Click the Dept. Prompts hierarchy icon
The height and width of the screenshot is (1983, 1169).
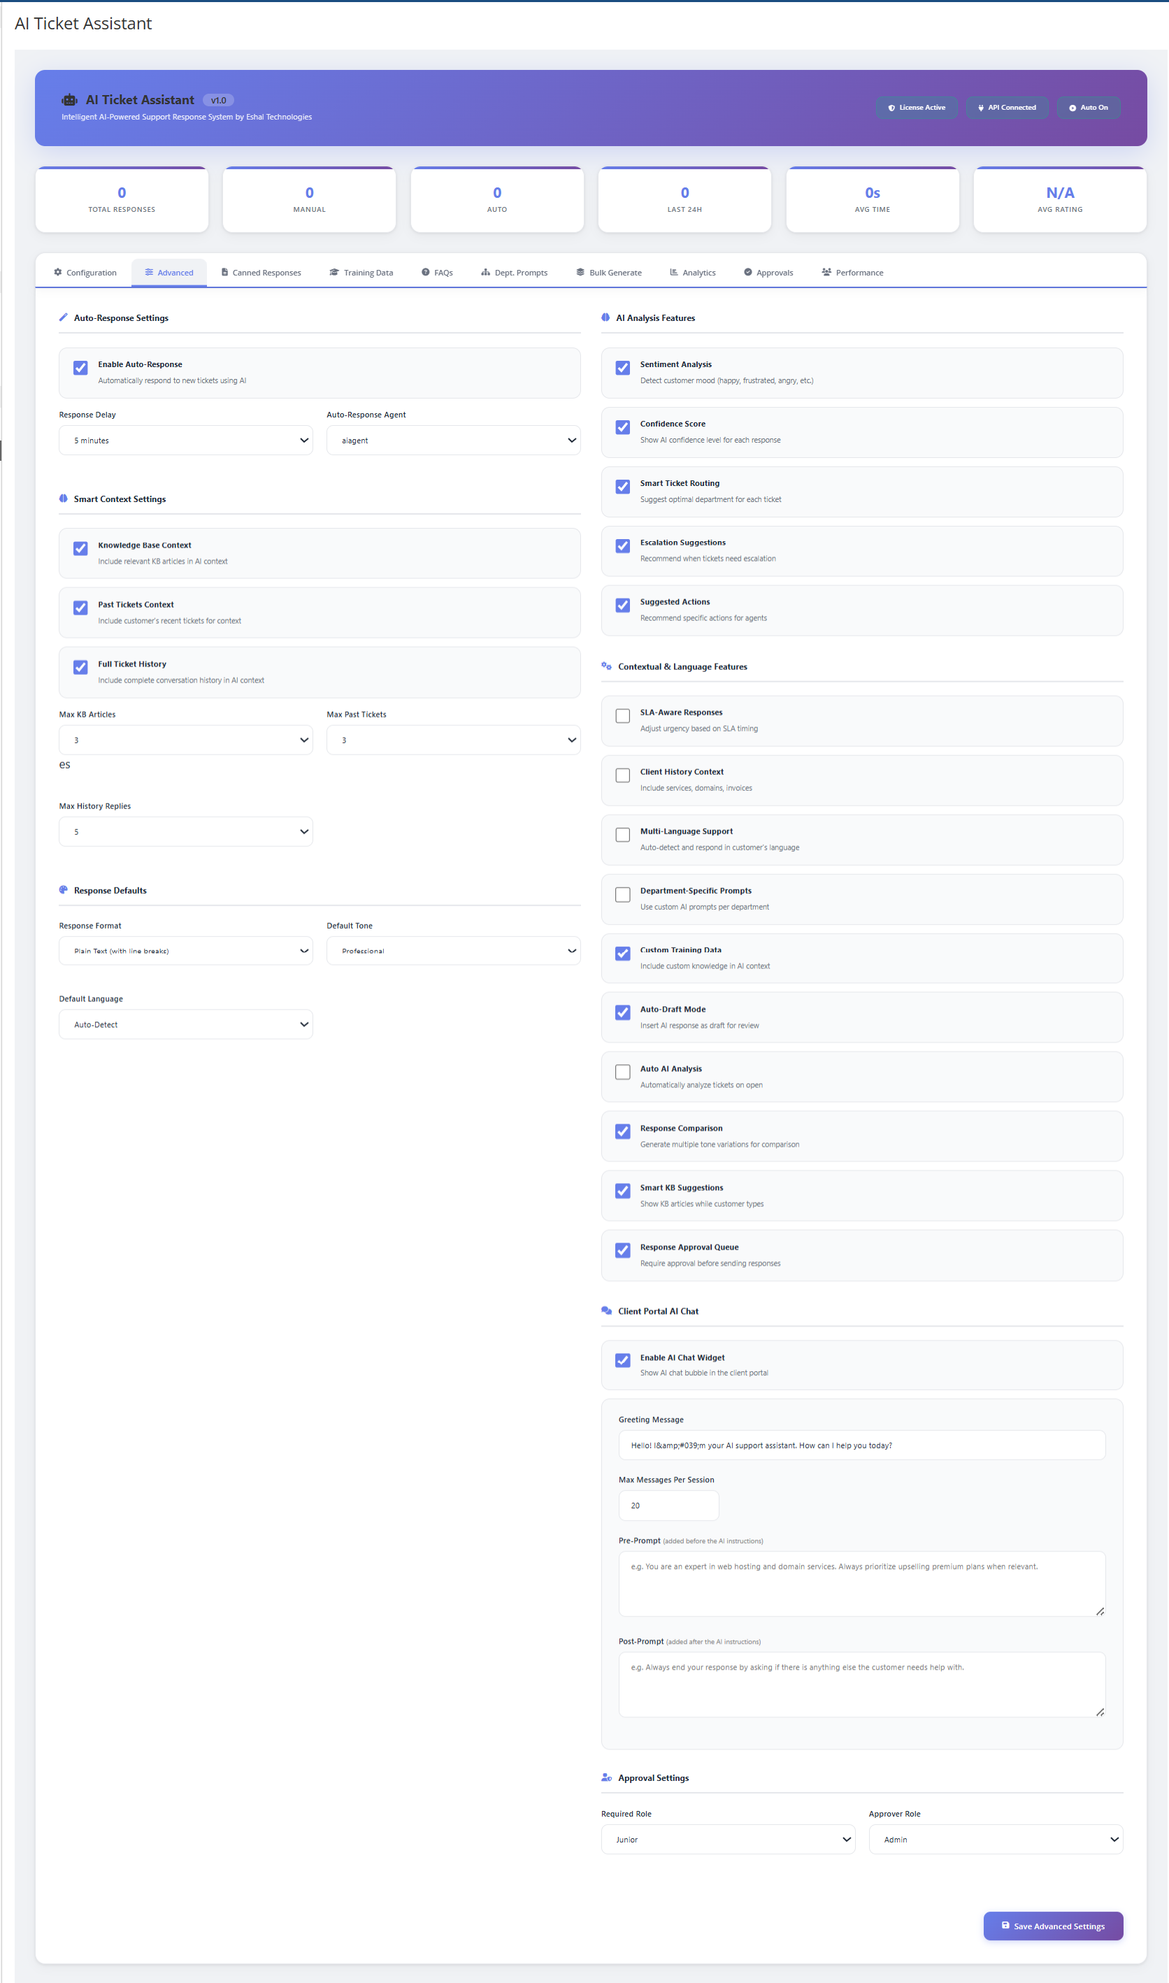(485, 272)
